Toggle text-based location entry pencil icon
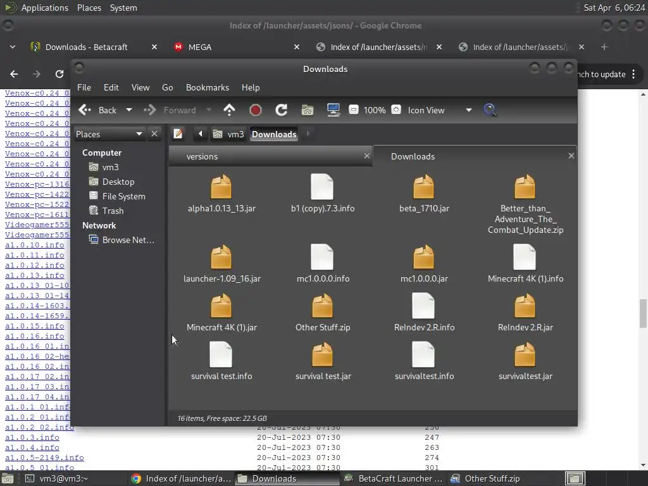This screenshot has width=648, height=486. pos(178,134)
